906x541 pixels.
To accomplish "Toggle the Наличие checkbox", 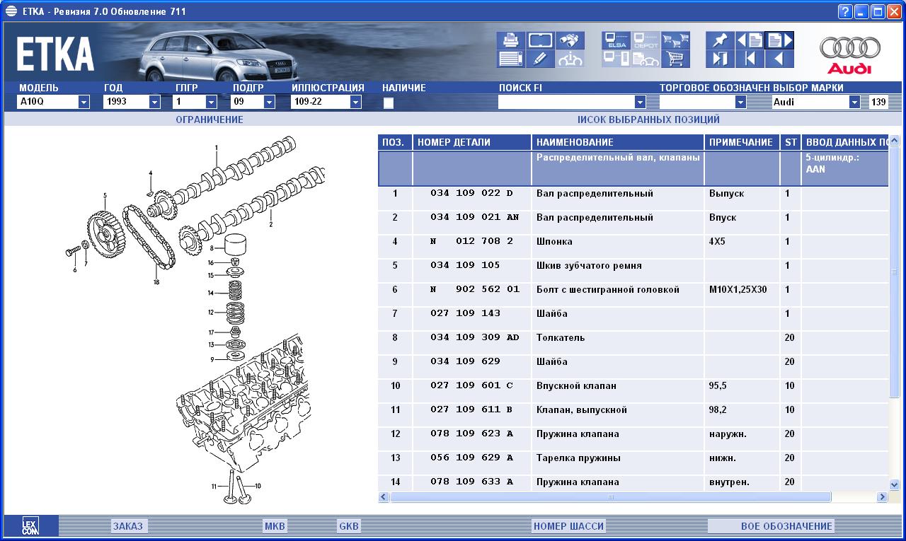I will (389, 103).
